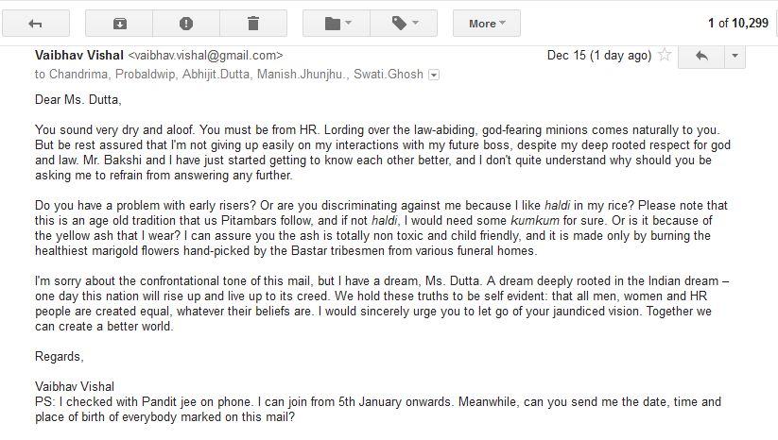Click the sender email address vaibhav.vishal@gmail.com
Image resolution: width=778 pixels, height=440 pixels.
click(204, 56)
